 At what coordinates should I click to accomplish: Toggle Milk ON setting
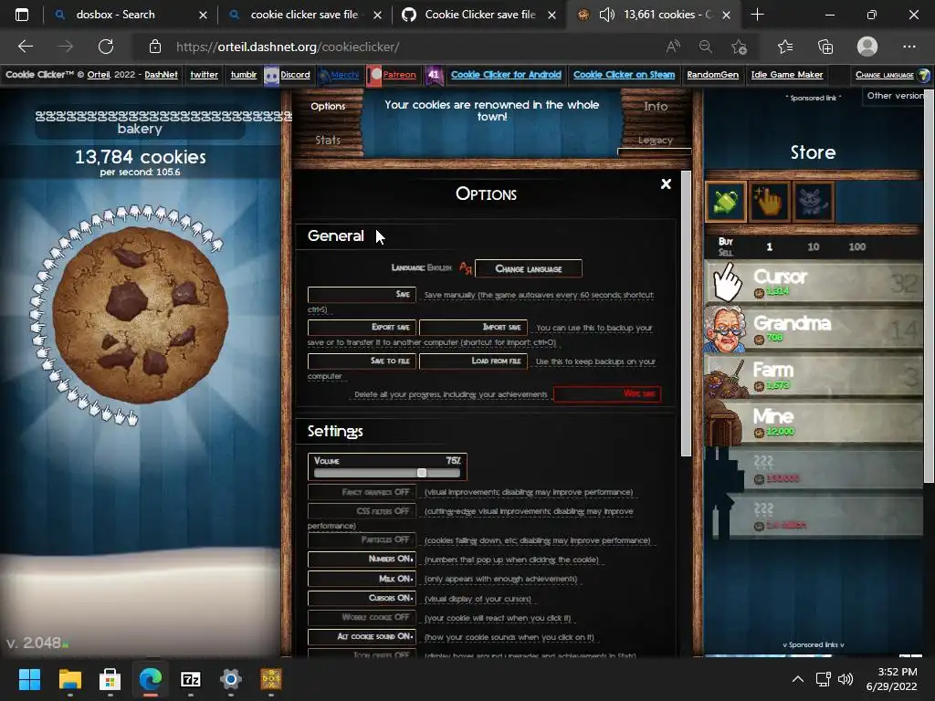tap(362, 579)
